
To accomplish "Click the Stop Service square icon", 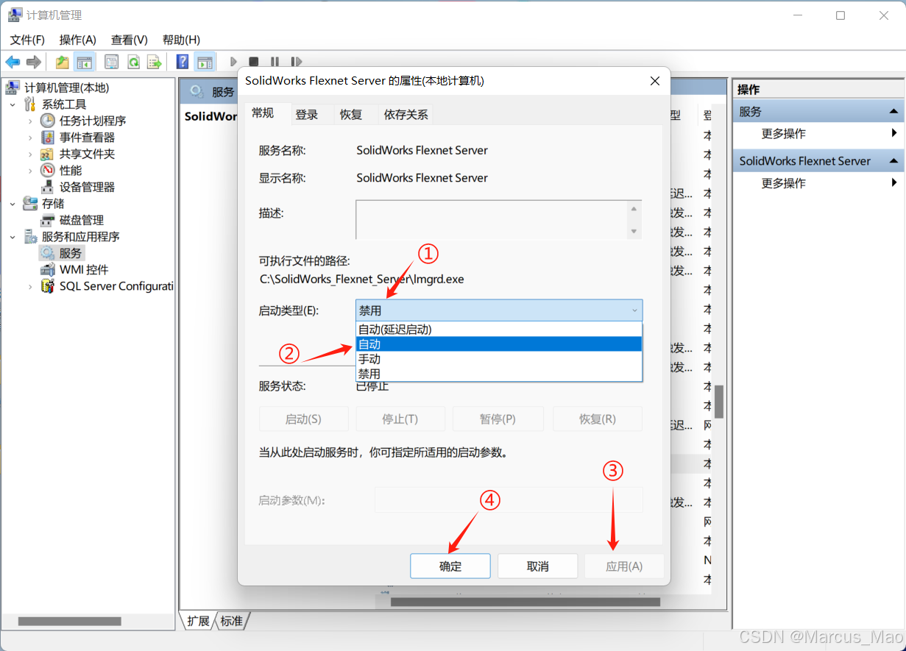I will coord(254,63).
